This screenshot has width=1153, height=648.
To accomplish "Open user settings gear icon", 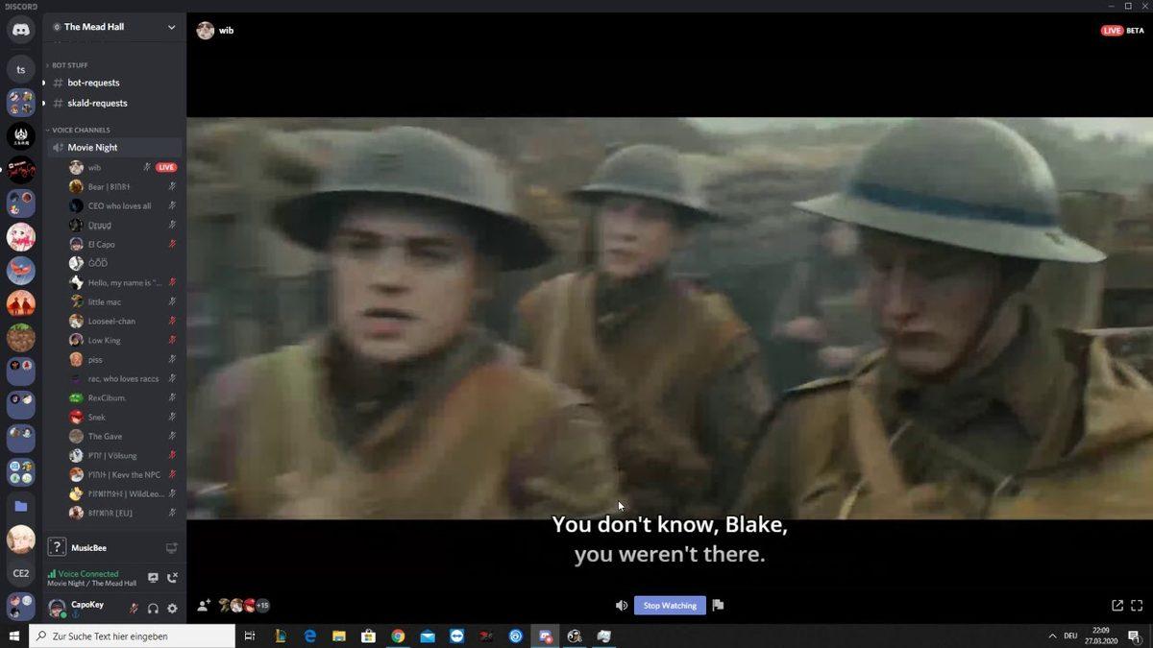I will pyautogui.click(x=172, y=609).
